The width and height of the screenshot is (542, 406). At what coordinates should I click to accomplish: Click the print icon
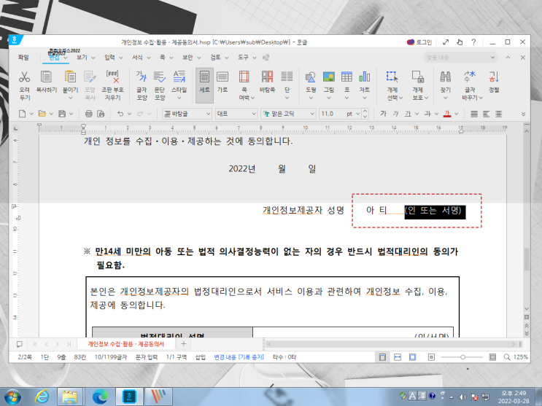click(89, 114)
